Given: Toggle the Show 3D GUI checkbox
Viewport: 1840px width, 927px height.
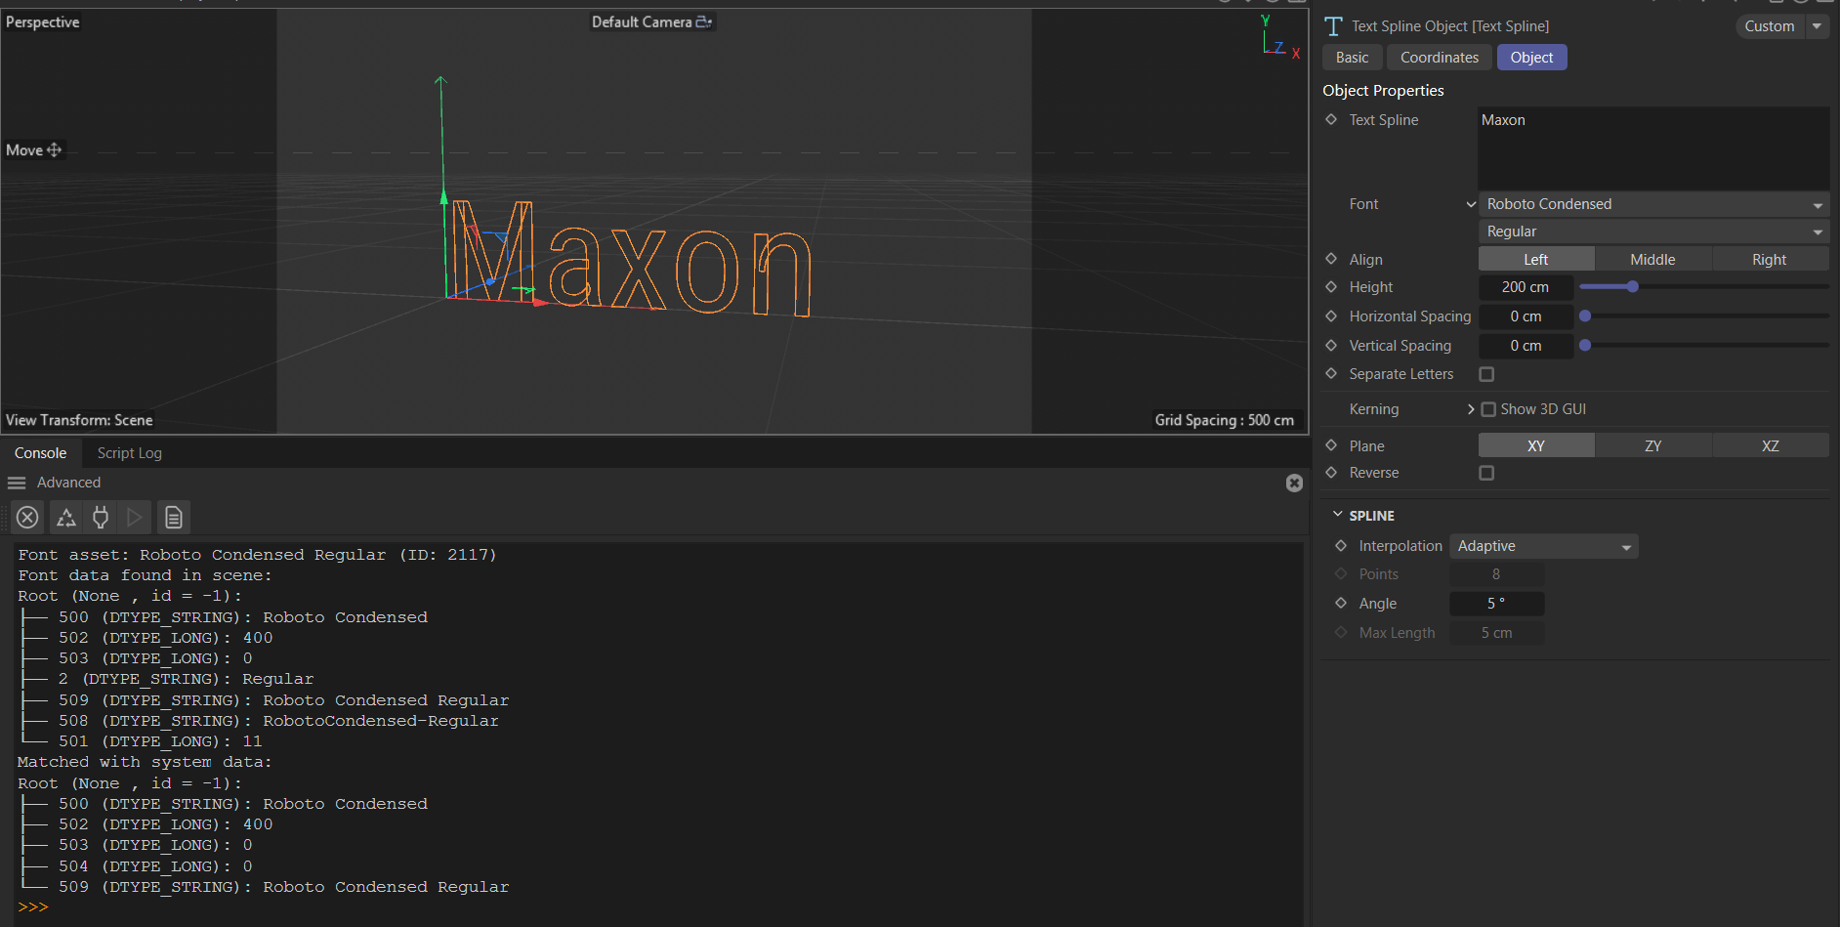Looking at the screenshot, I should point(1488,409).
